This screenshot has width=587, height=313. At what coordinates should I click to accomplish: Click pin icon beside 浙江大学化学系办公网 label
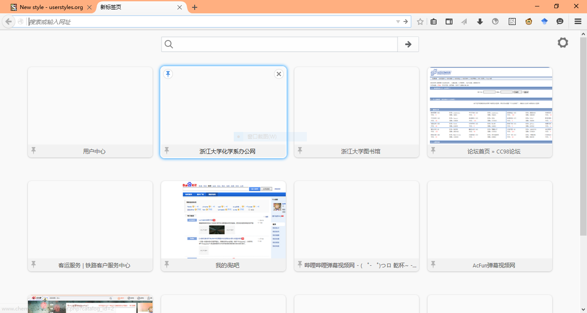pyautogui.click(x=167, y=150)
